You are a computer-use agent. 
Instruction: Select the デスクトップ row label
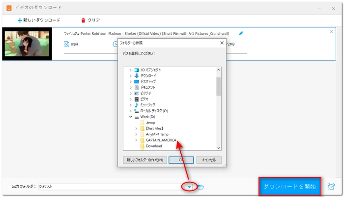click(x=148, y=82)
